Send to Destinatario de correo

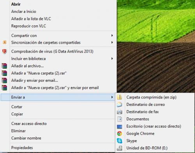(x=145, y=104)
